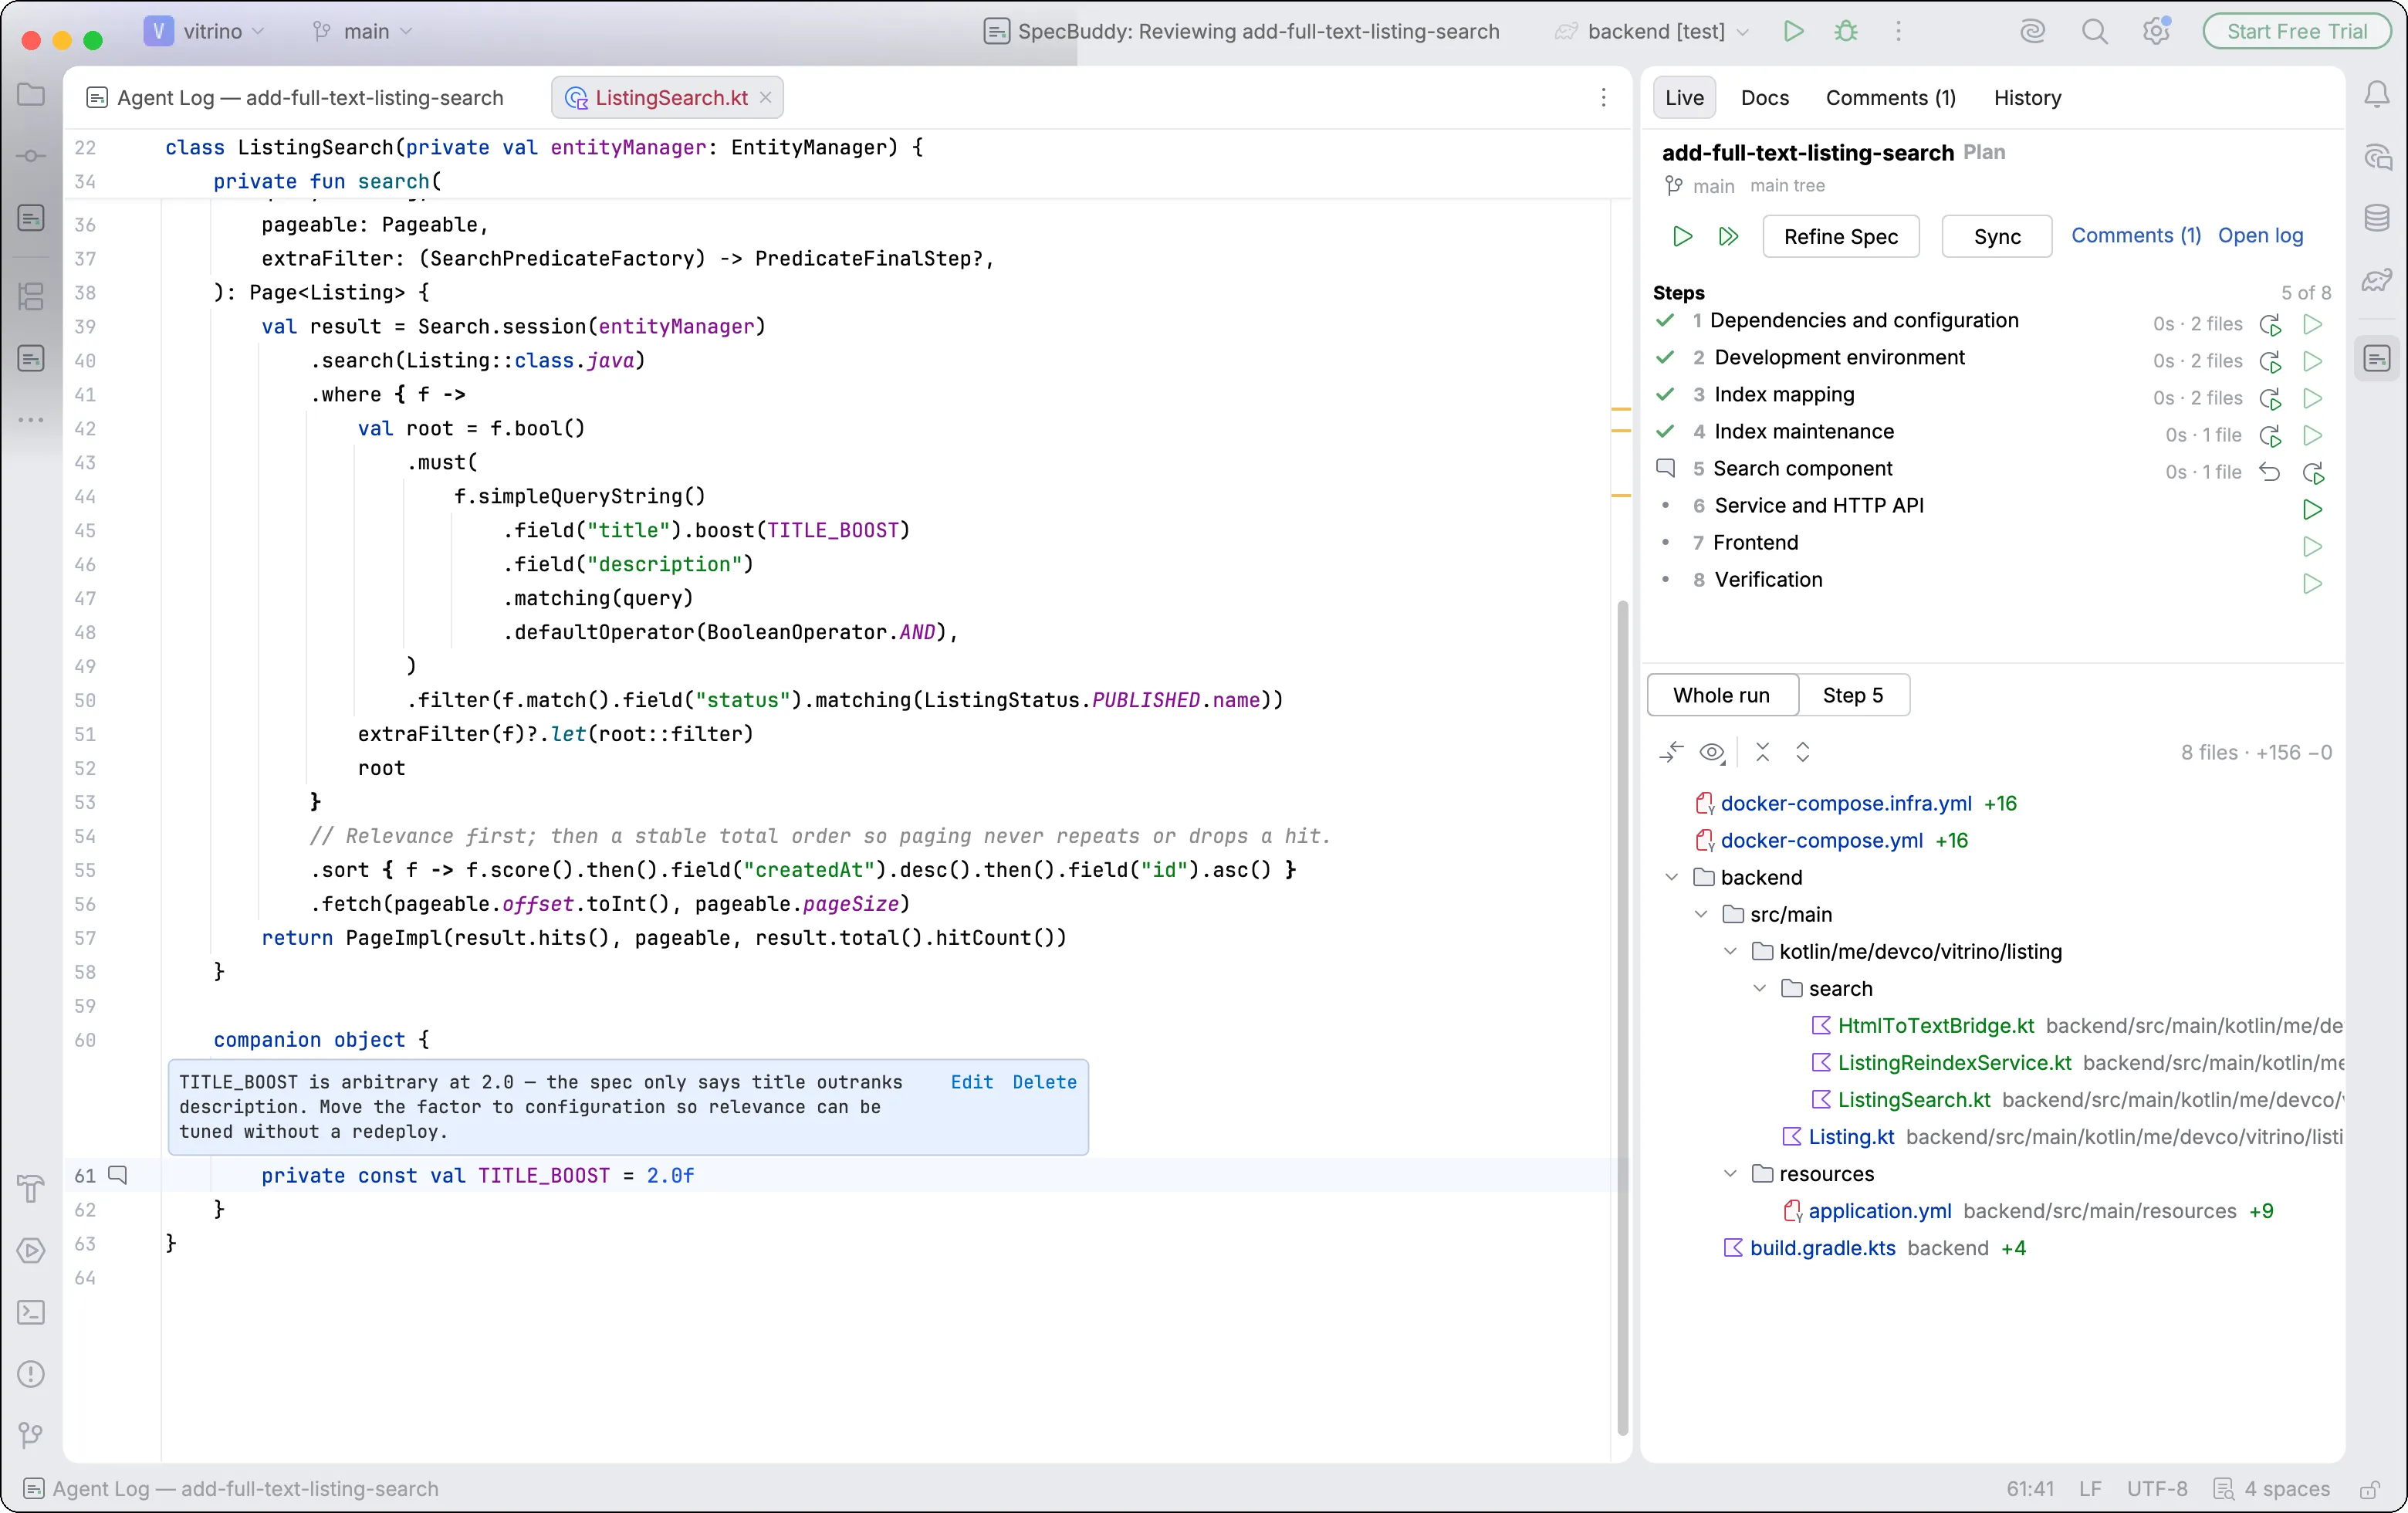Run step 8 Verification
The image size is (2408, 1513).
coord(2312,583)
